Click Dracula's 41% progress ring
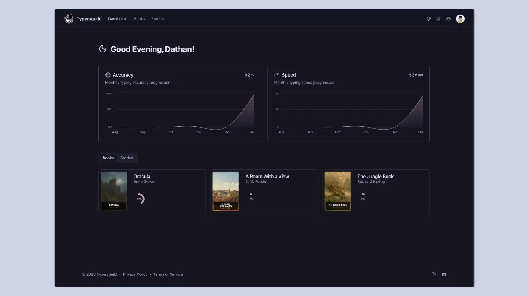The width and height of the screenshot is (529, 296). point(140,198)
